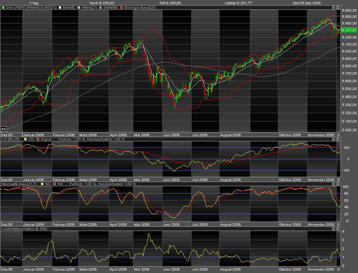Toggle the green DAX (PERFORMANCE-INDEX) legend box
Viewport: 358px width, 273px height.
click(3, 7)
